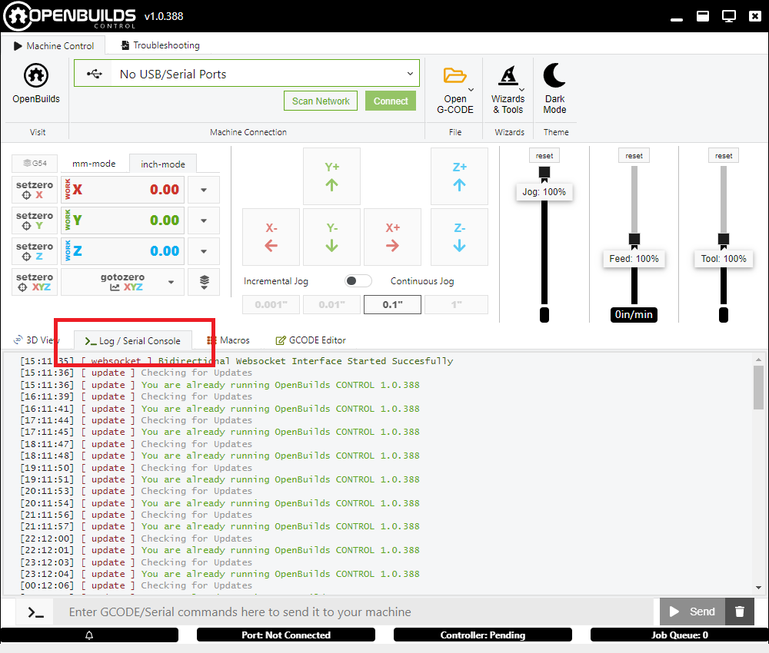This screenshot has height=653, width=769.
Task: Select inch-mode units
Action: [x=162, y=164]
